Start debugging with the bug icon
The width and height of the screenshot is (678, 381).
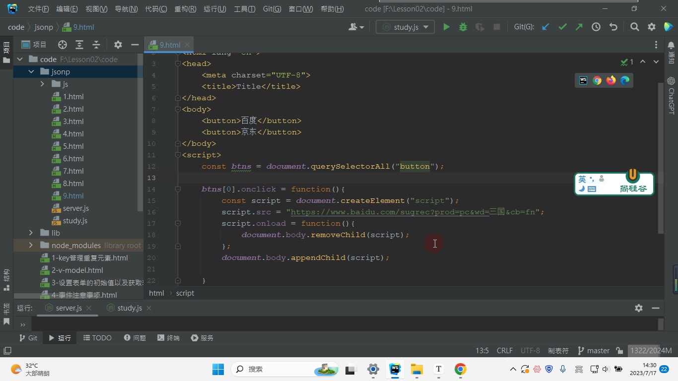[463, 27]
